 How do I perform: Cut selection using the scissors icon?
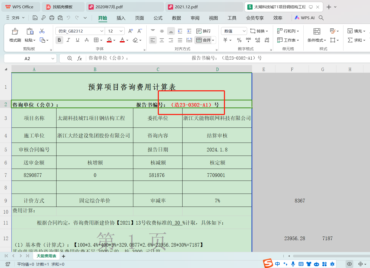(x=42, y=31)
